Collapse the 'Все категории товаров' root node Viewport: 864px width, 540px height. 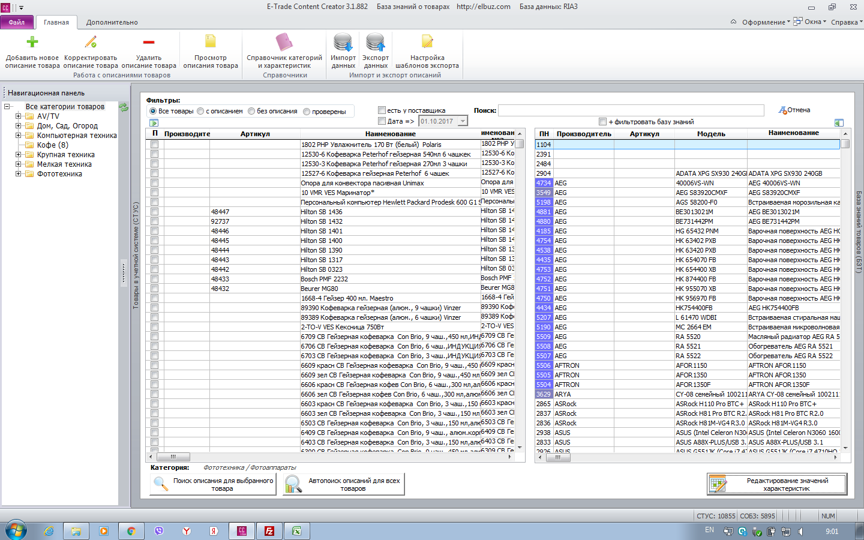7,107
